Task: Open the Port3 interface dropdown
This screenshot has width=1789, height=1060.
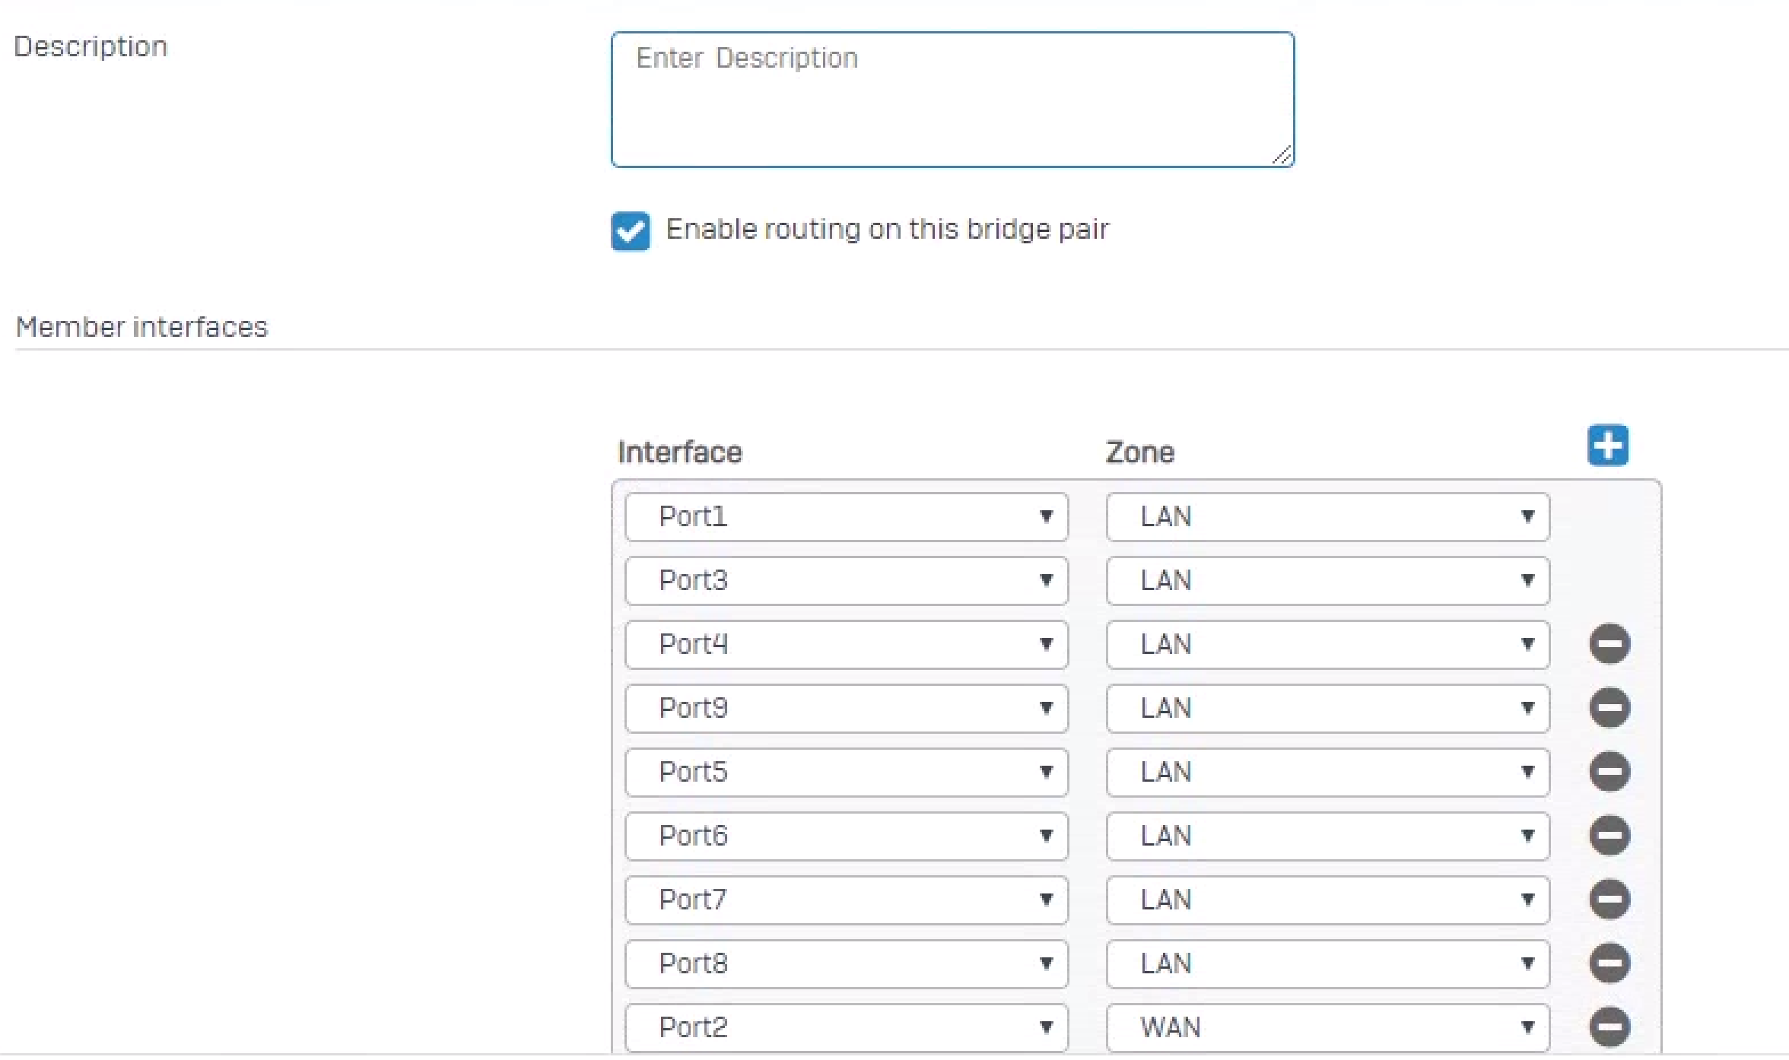Action: coord(847,581)
